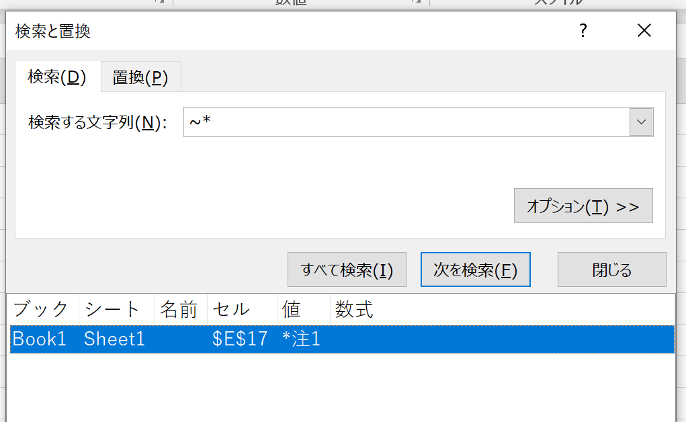Close the 検索と置換 dialog with X
This screenshot has height=422, width=686.
pyautogui.click(x=644, y=31)
